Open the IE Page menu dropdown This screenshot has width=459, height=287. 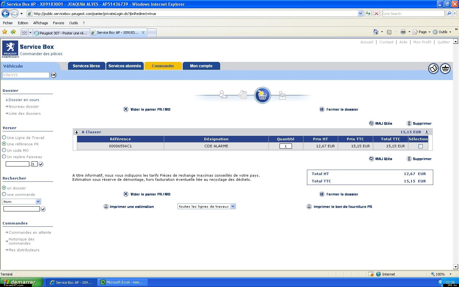pos(422,32)
